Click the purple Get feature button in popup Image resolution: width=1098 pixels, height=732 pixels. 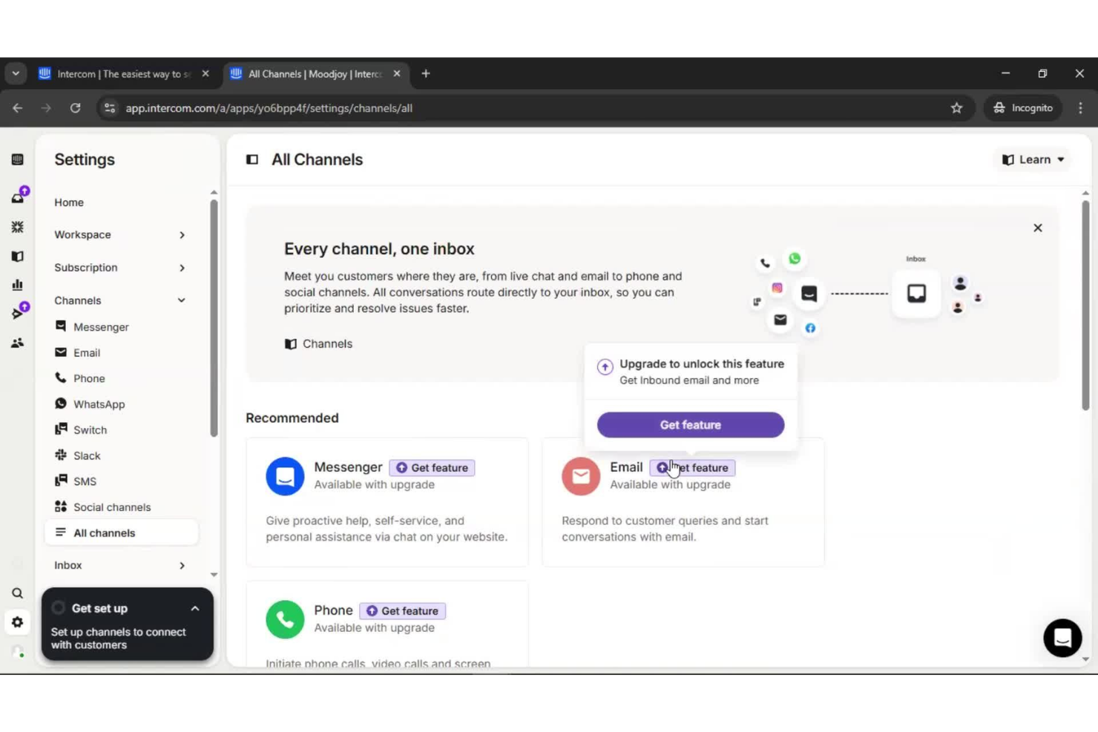coord(691,425)
